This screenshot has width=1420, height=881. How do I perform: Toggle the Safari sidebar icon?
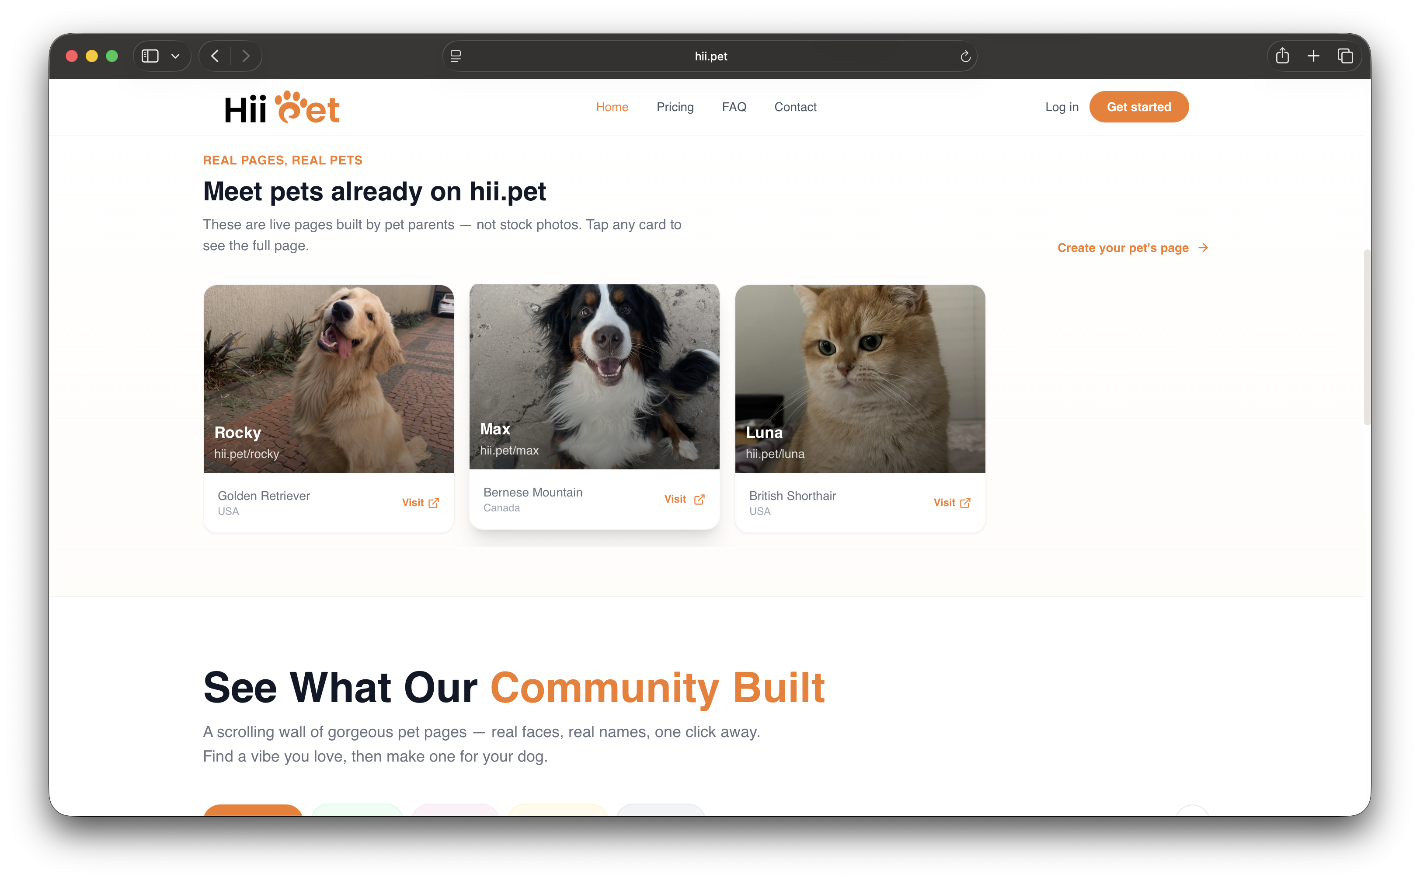150,56
